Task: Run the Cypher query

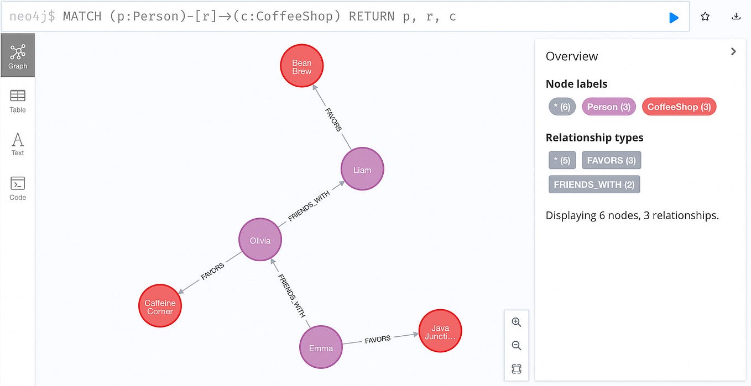Action: pyautogui.click(x=674, y=17)
